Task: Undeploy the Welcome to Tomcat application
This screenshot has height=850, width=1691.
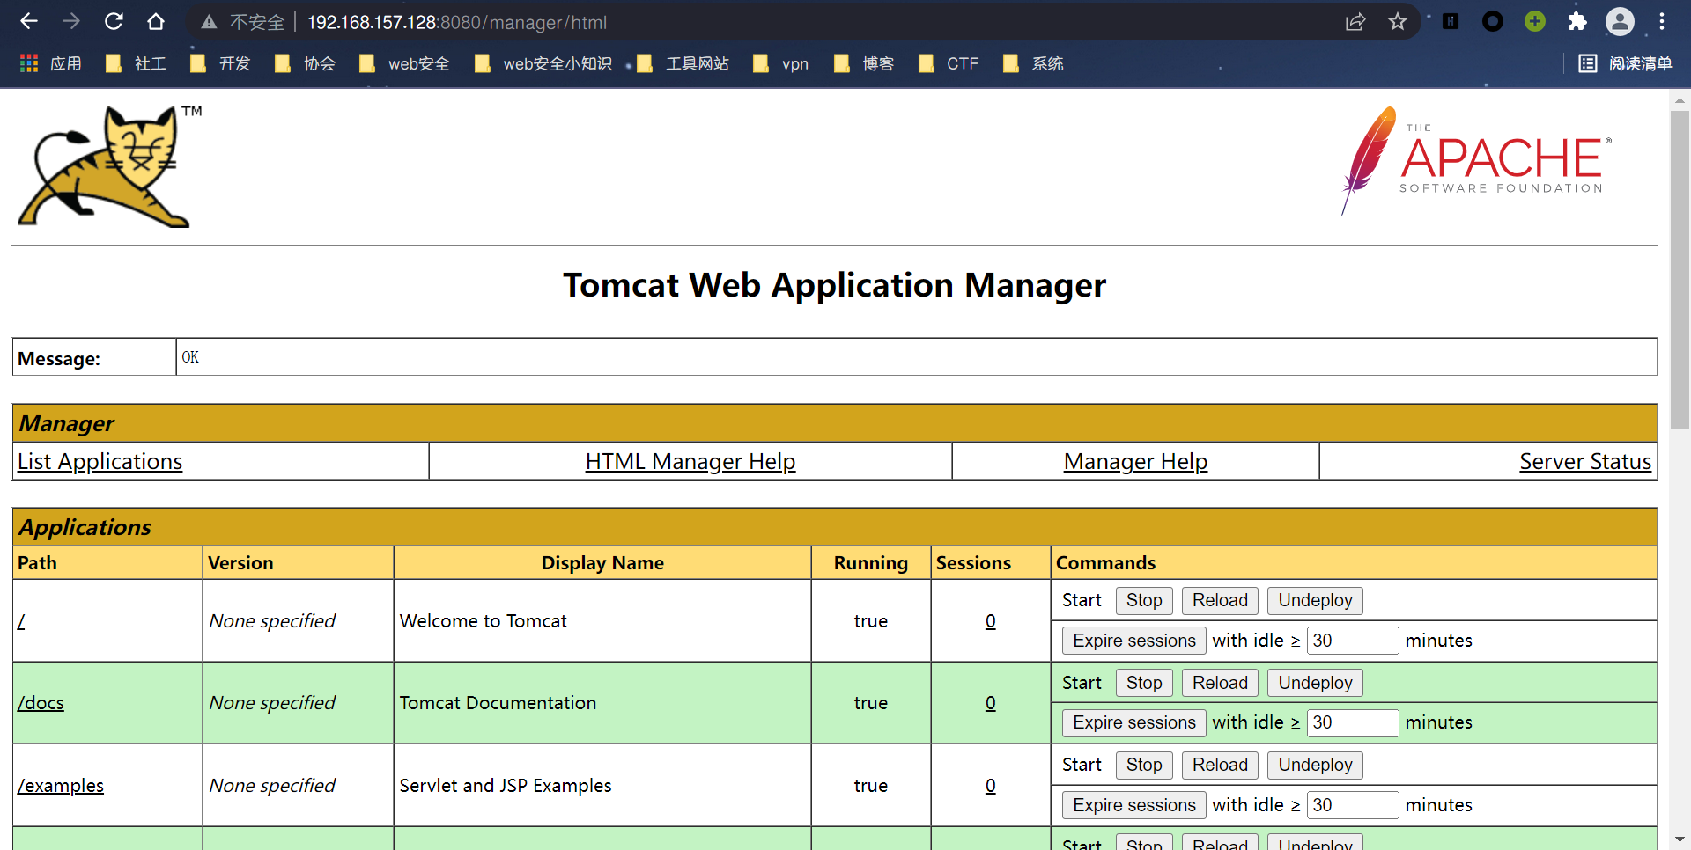Action: point(1315,600)
